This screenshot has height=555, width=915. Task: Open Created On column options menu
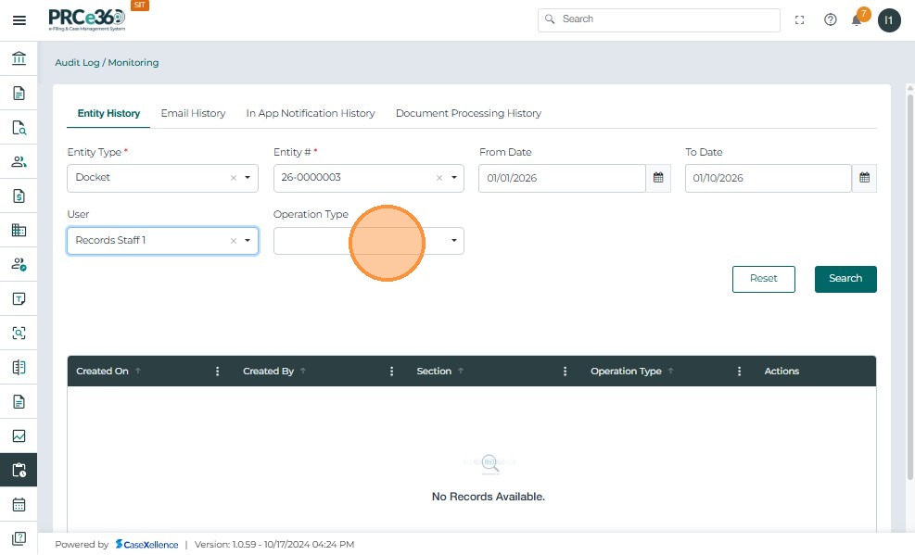coord(218,372)
